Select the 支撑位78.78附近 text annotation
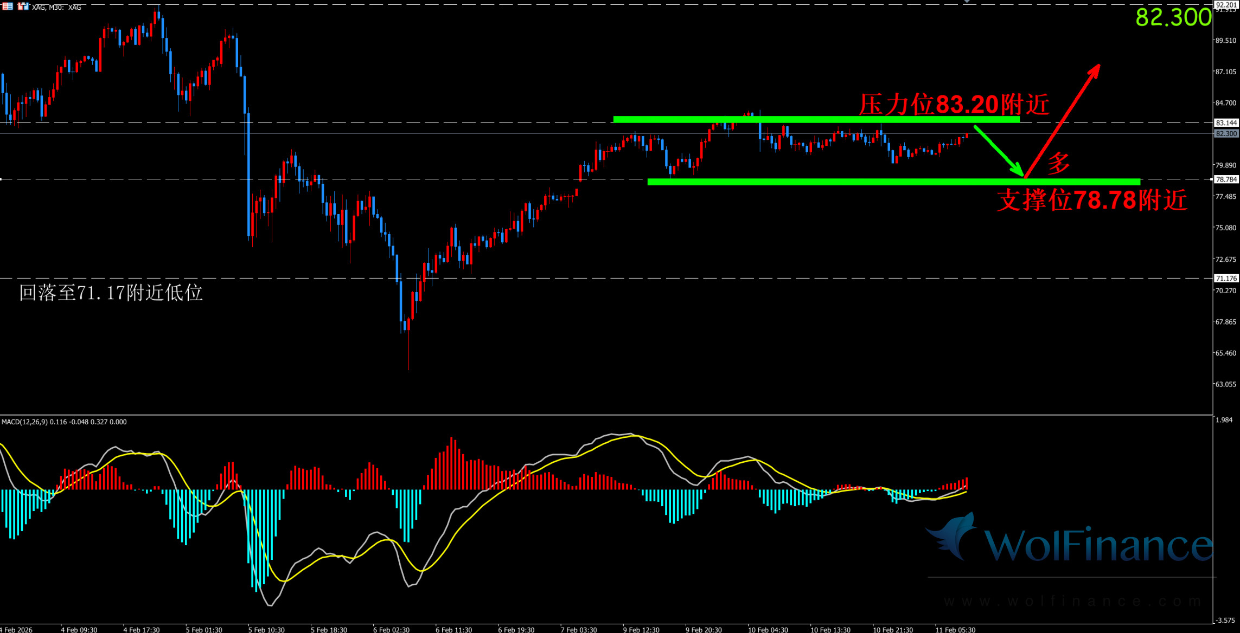This screenshot has width=1240, height=633. [x=1091, y=201]
